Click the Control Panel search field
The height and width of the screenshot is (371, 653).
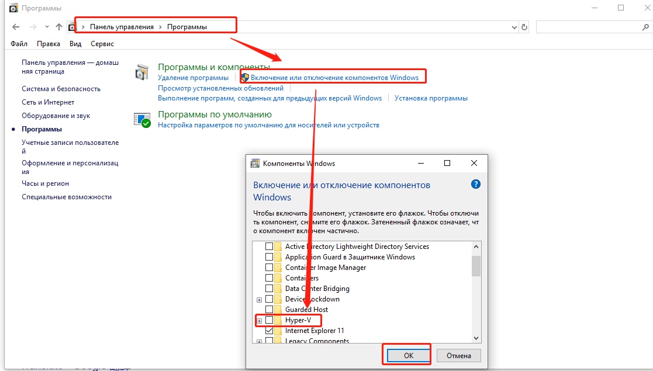coord(588,27)
